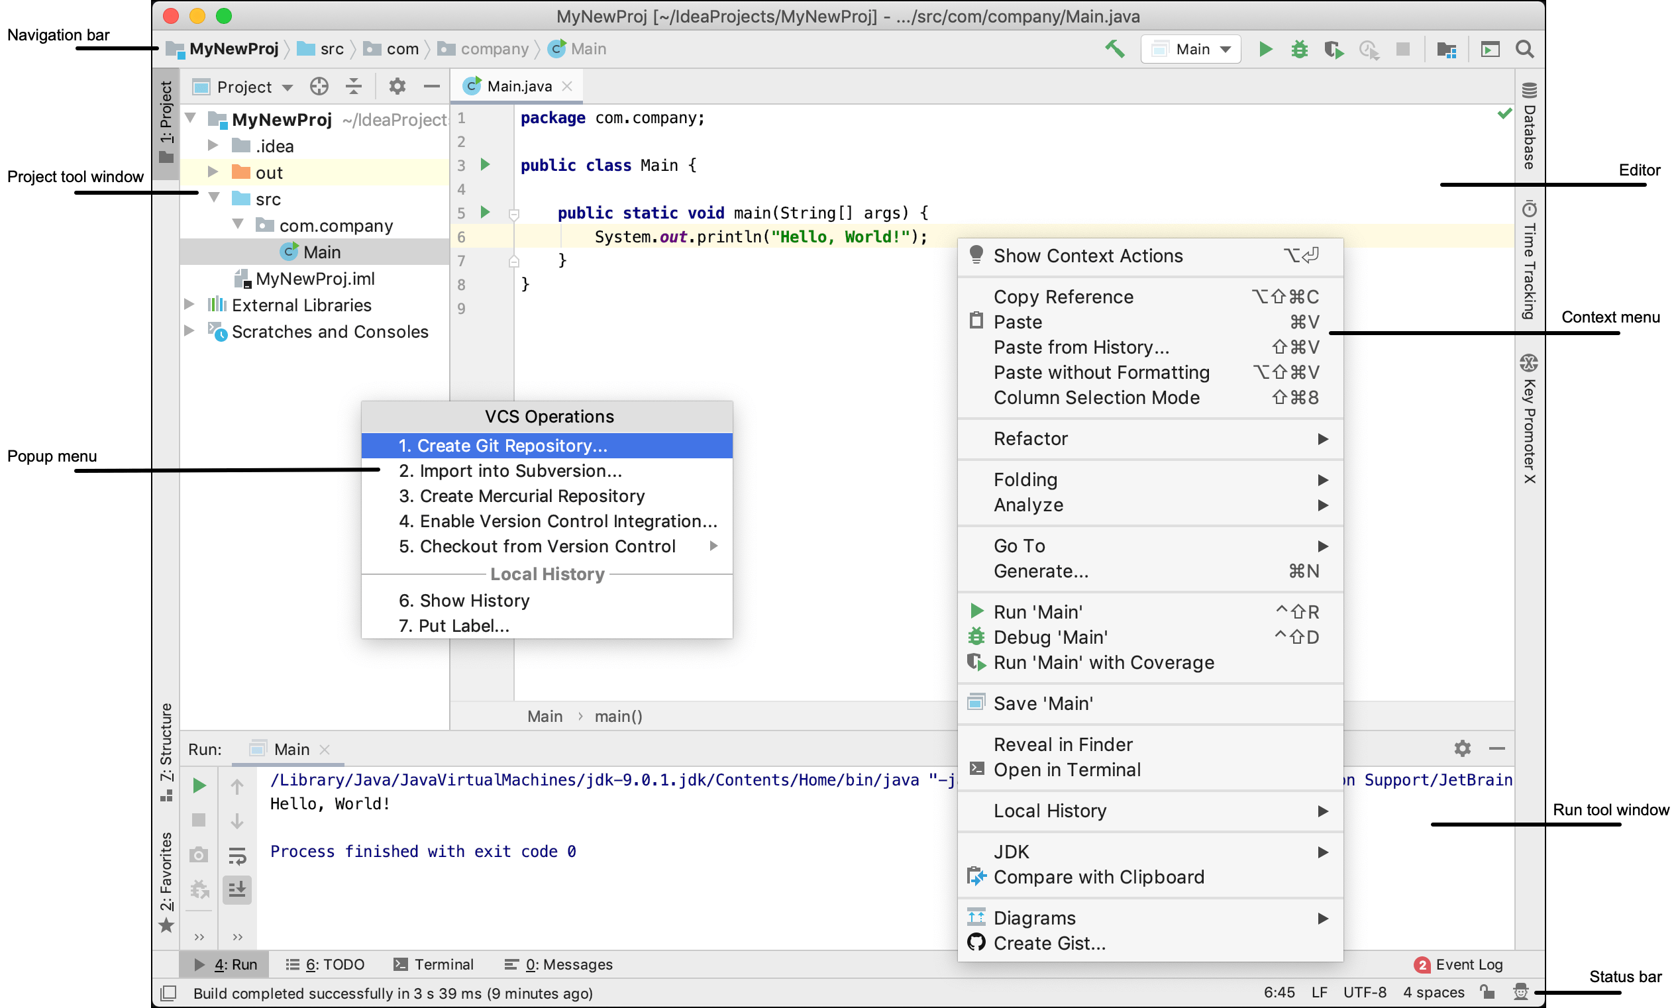
Task: Click the Coverage run icon in toolbar
Action: (1335, 49)
